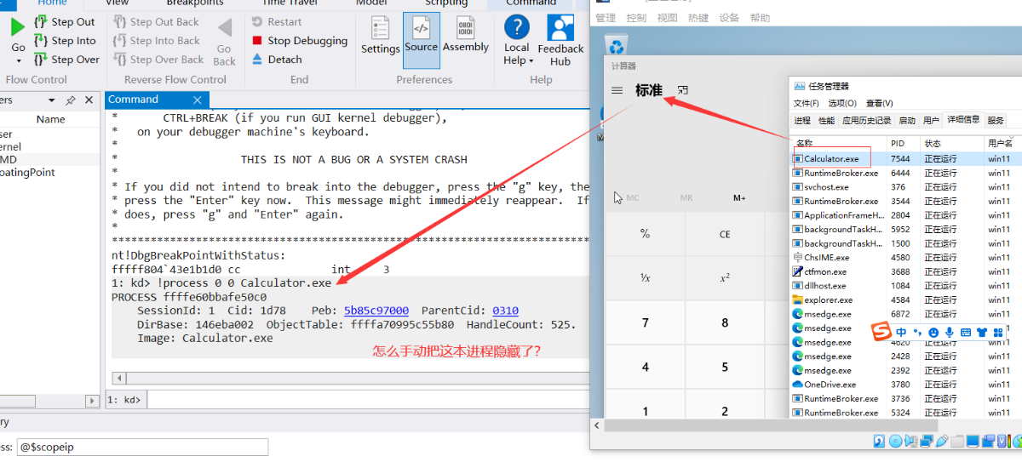Click Calculator digit 7 key
The width and height of the screenshot is (1022, 462).
click(646, 323)
